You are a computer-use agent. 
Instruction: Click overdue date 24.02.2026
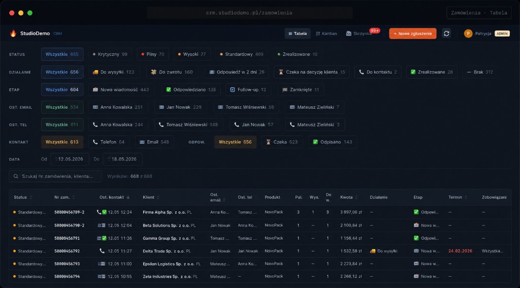pos(460,251)
